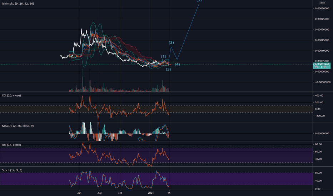The width and height of the screenshot is (333, 196).
Task: Click the 0.00020000 price axis value
Action: (322, 30)
